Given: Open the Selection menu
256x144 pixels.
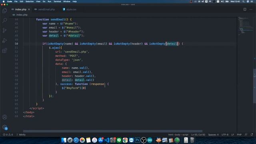Looking at the screenshot, I should (x=30, y=2).
